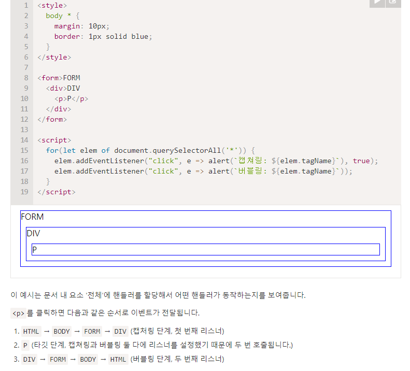Click line number 13 in the gutter
The height and width of the screenshot is (371, 410).
click(24, 130)
